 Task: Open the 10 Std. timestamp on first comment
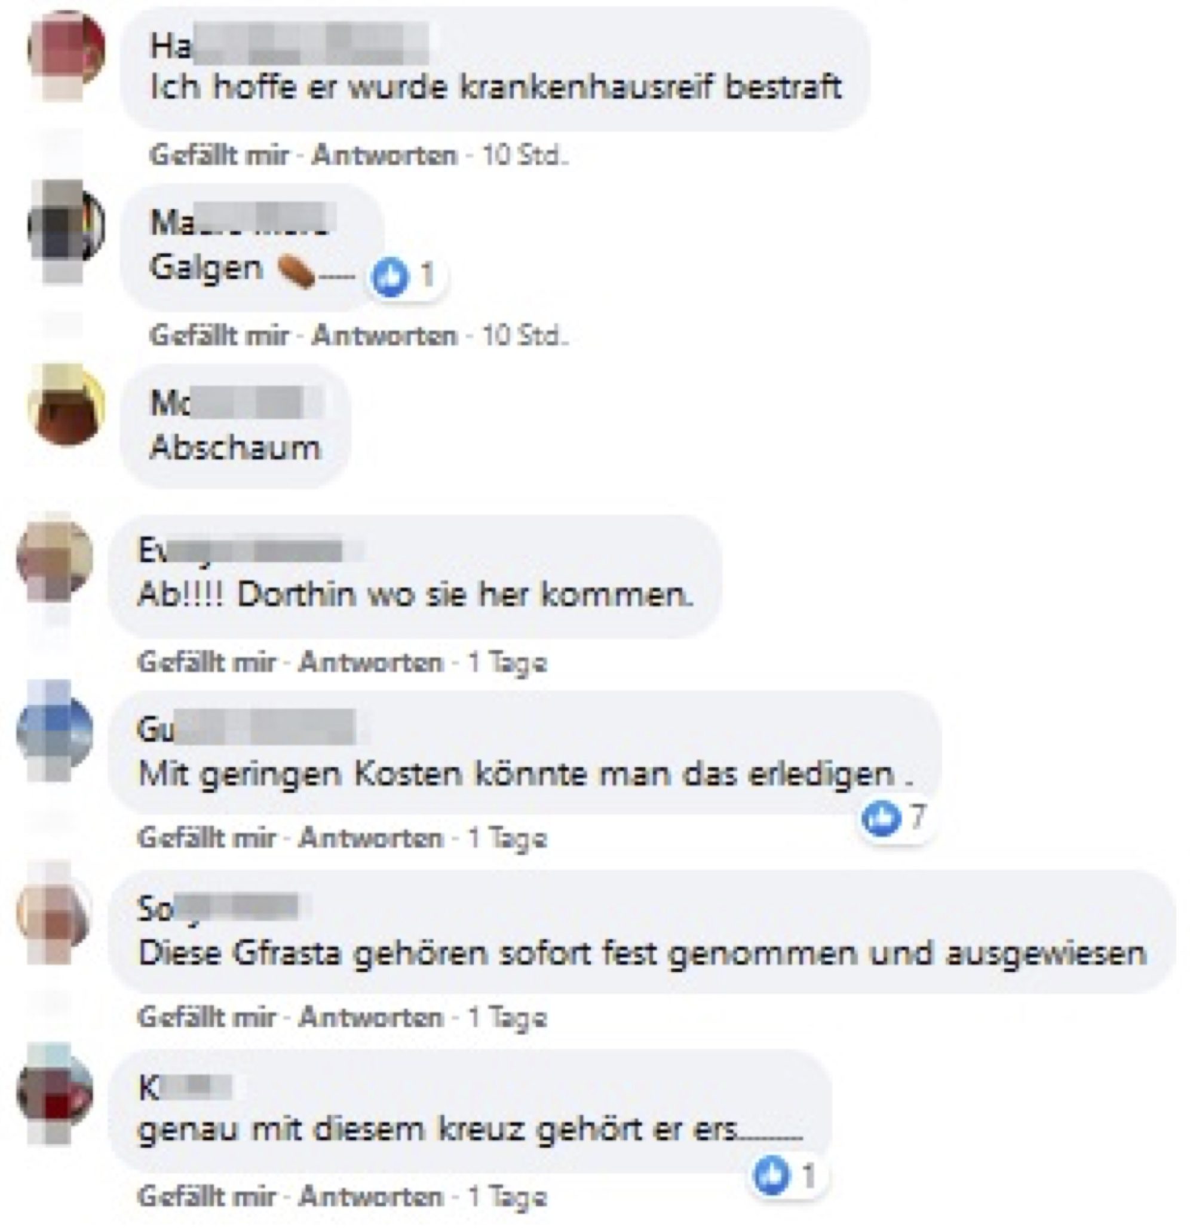point(525,155)
